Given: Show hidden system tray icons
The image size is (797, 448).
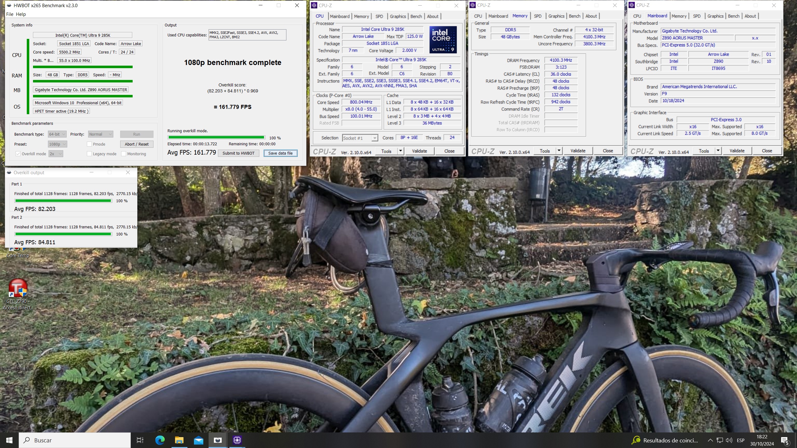Looking at the screenshot, I should [x=710, y=440].
